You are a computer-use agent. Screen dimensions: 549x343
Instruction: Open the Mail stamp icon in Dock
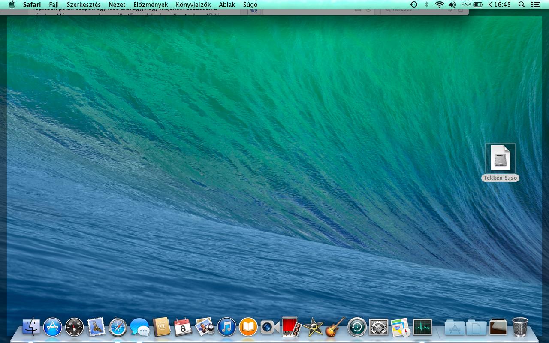(x=96, y=327)
